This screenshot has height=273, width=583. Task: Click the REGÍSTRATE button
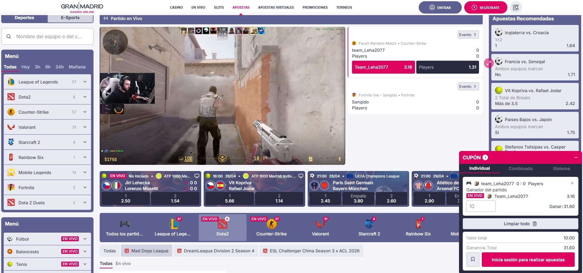(485, 7)
